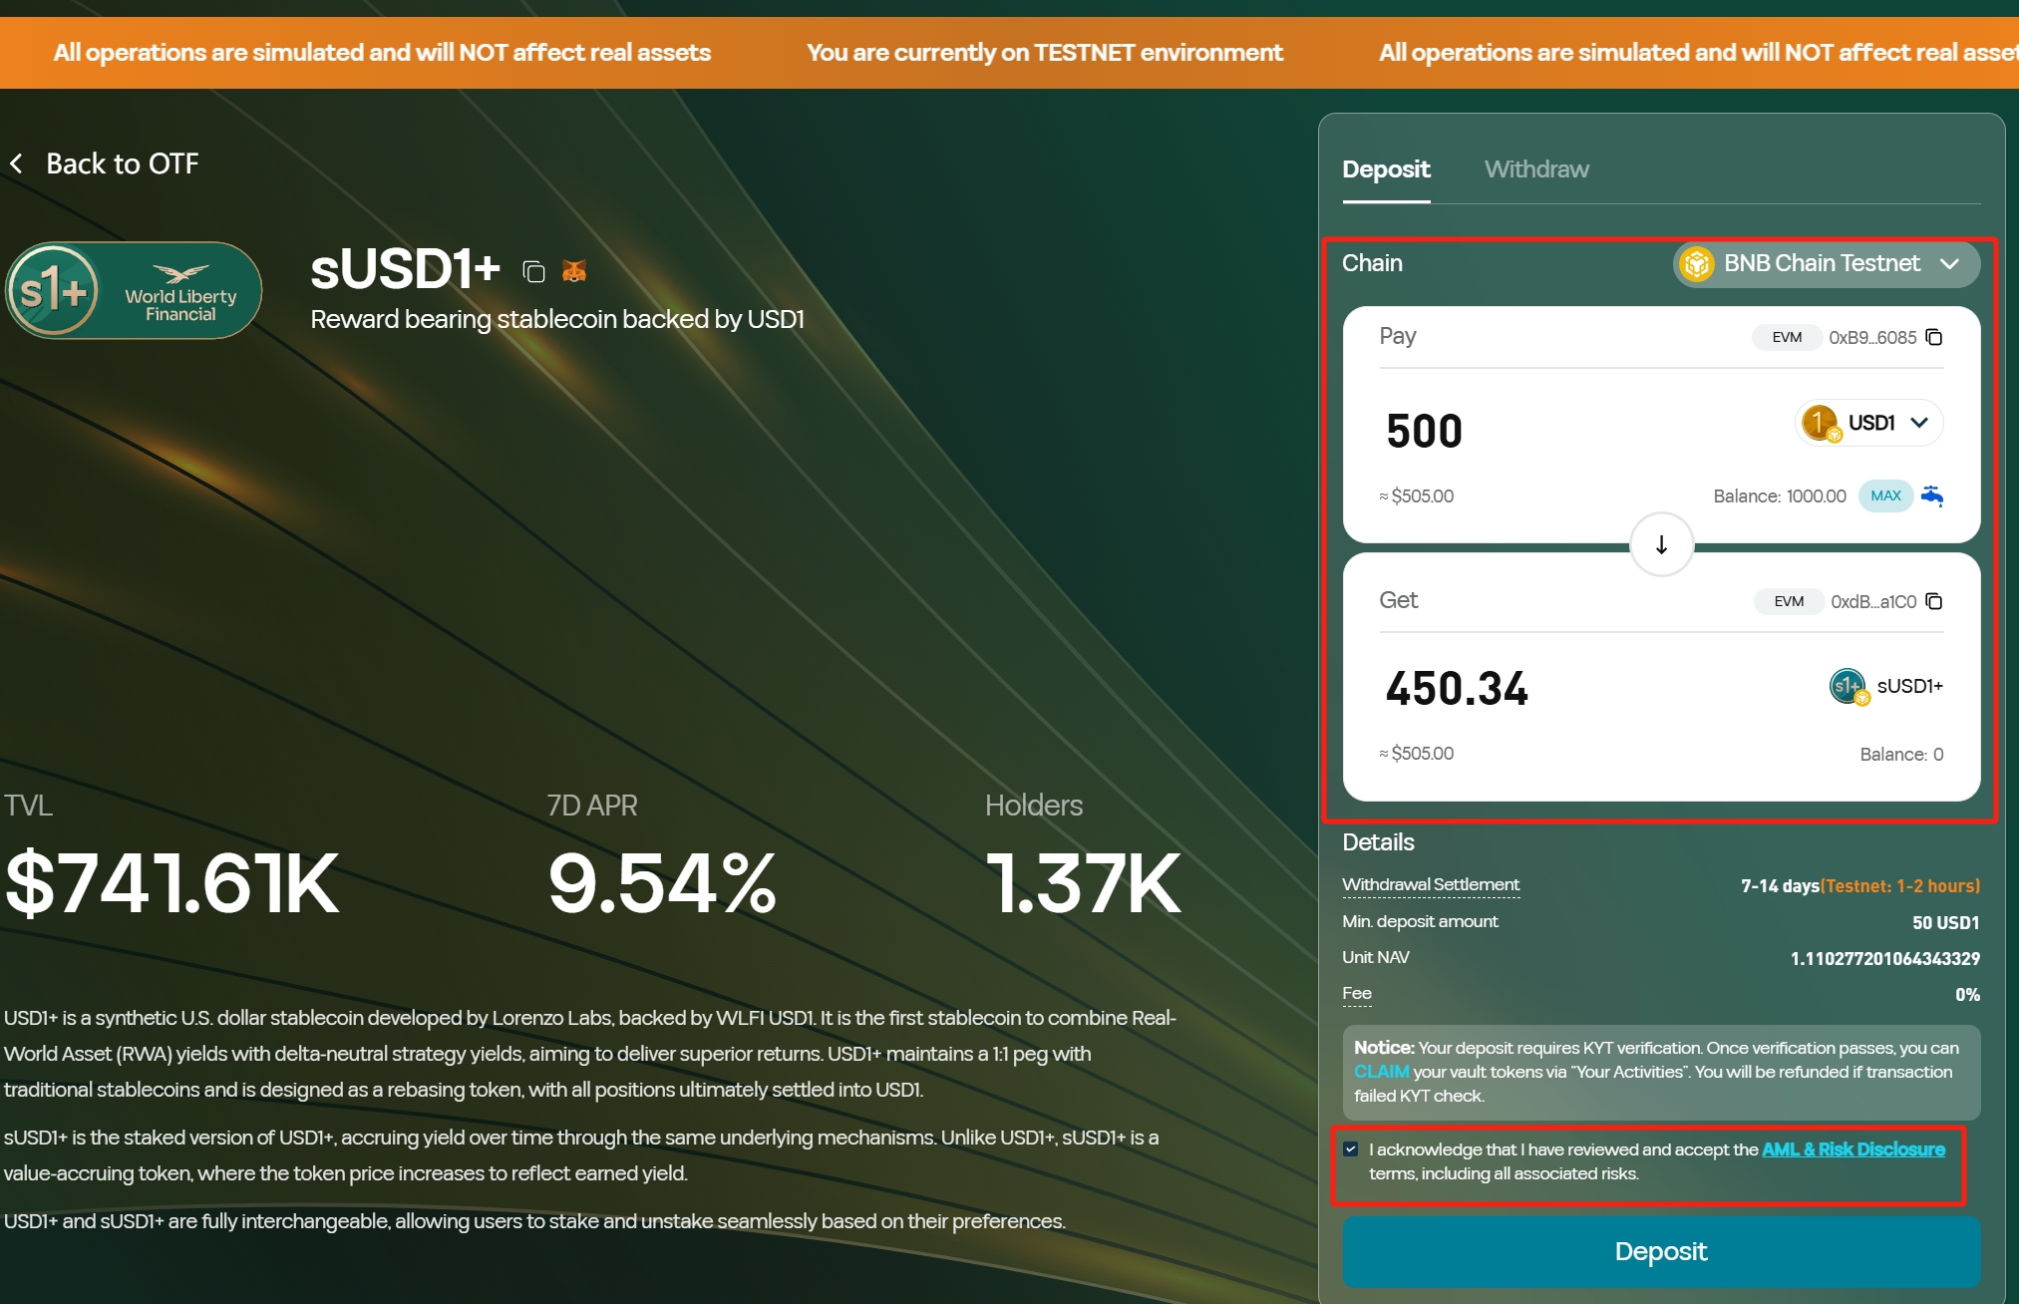The width and height of the screenshot is (2019, 1304).
Task: Click the 0xB9...6085 address text
Action: pos(1872,337)
